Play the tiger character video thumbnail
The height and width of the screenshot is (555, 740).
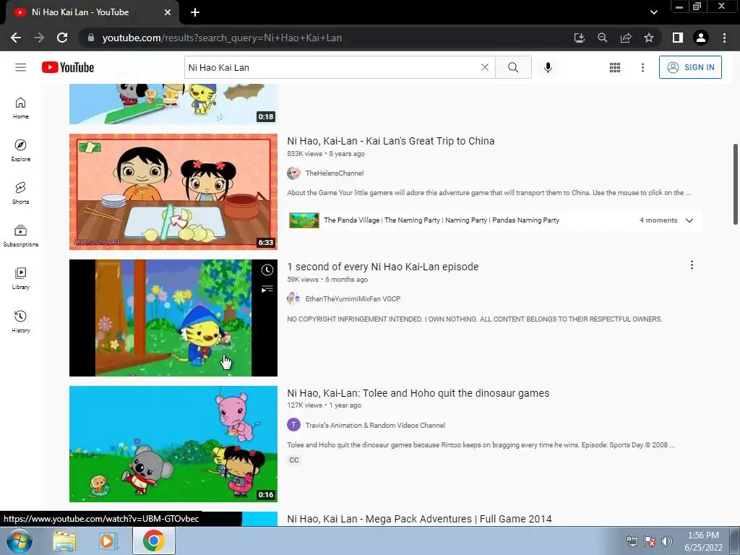[173, 318]
